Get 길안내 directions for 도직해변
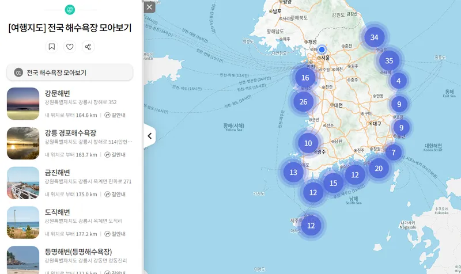 pos(115,234)
